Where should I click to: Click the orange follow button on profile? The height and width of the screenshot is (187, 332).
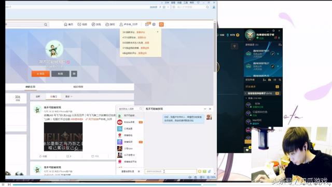coord(40,74)
